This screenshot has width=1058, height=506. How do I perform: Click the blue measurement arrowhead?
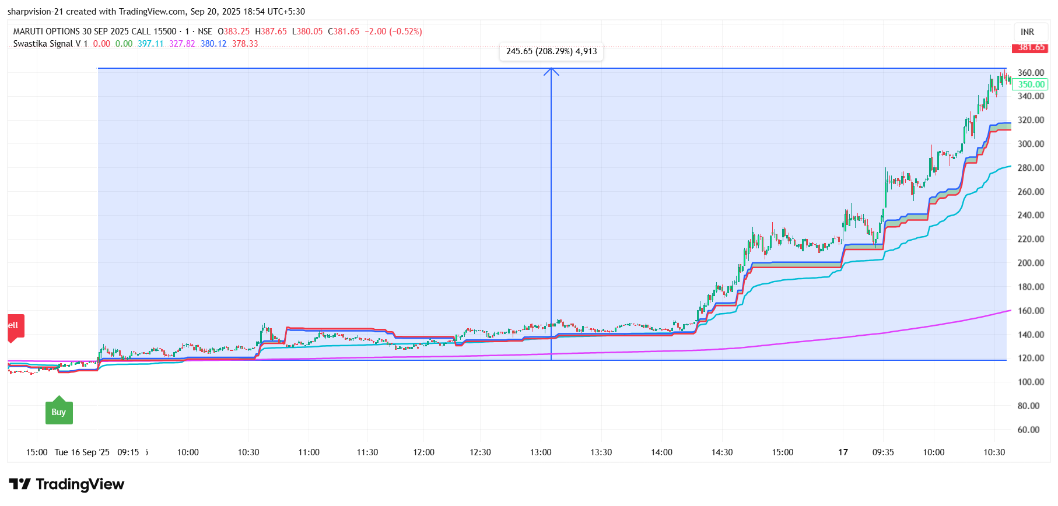(x=551, y=72)
